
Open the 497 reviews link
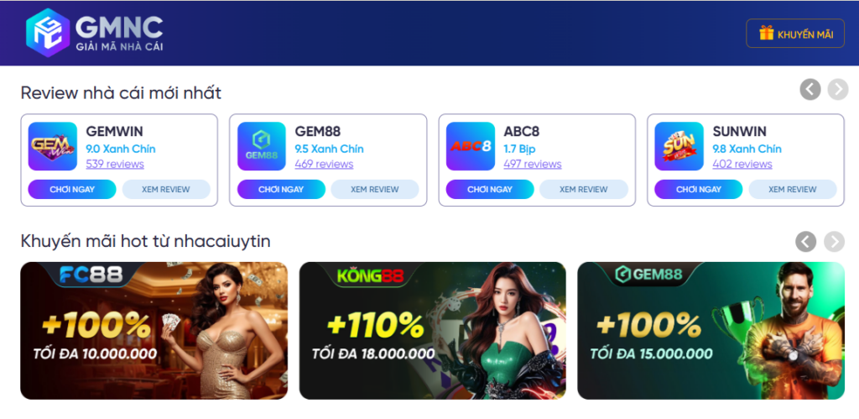click(533, 164)
